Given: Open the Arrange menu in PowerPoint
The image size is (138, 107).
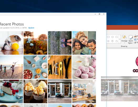Looking at the screenshot, I should 124,39.
